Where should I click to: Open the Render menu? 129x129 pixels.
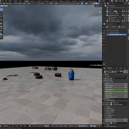pyautogui.click(x=10, y=1)
